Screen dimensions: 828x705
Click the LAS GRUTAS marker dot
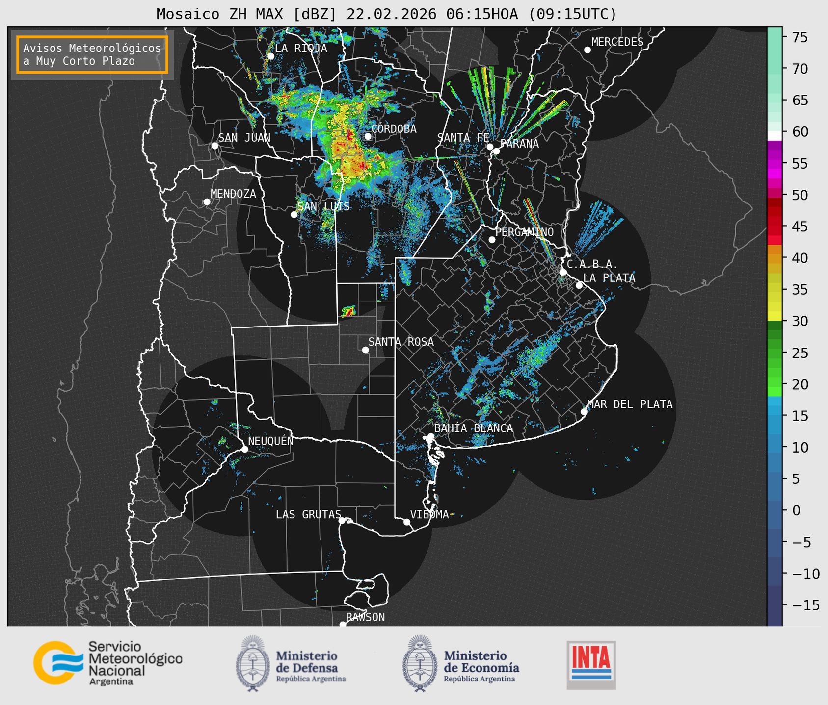tap(342, 521)
